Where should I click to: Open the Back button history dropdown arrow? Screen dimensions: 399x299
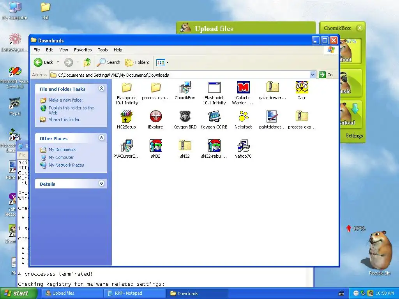pos(58,62)
